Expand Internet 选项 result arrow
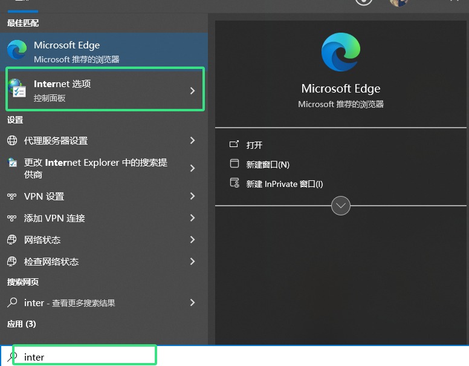Viewport: 469px width, 366px height. pos(192,91)
